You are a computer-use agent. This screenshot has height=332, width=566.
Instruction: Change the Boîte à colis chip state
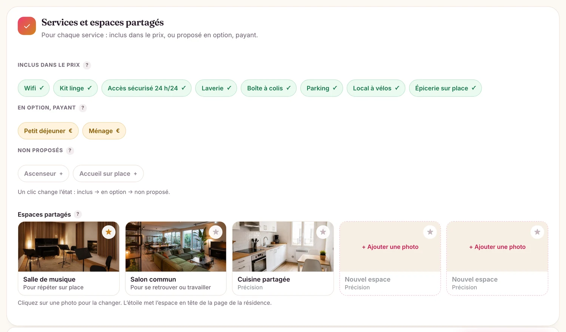point(269,88)
